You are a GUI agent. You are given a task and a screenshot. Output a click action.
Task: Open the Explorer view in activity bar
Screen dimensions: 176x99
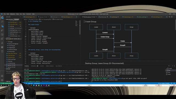2,18
